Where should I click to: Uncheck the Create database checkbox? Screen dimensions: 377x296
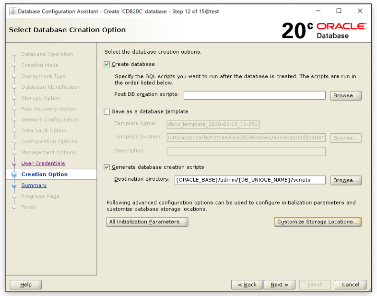pyautogui.click(x=107, y=64)
